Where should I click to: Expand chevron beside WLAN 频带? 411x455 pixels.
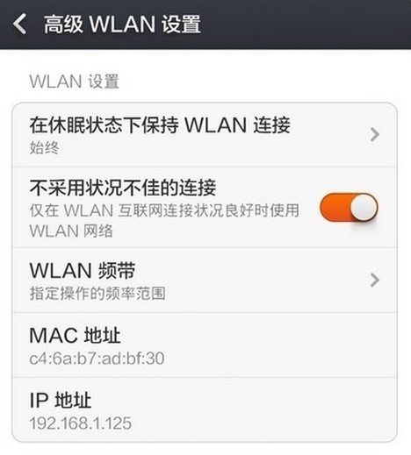[x=374, y=280]
